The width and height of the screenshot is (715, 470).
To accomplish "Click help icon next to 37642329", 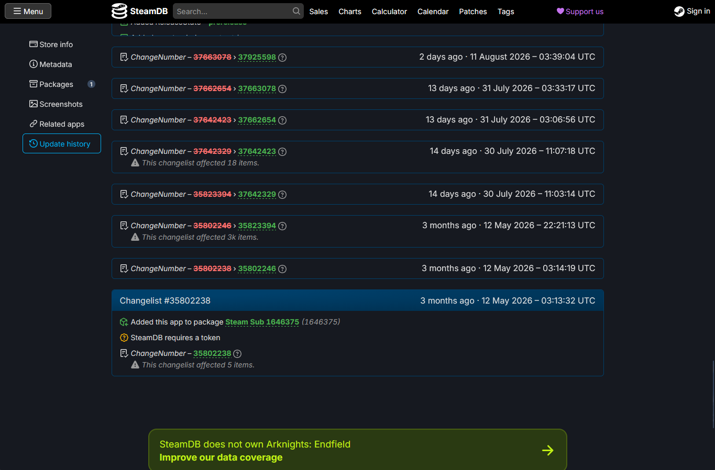I will (x=282, y=195).
